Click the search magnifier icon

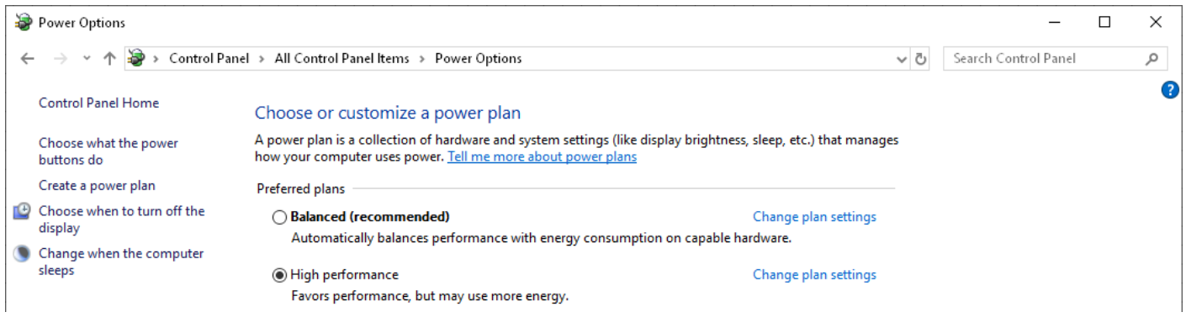tap(1152, 59)
